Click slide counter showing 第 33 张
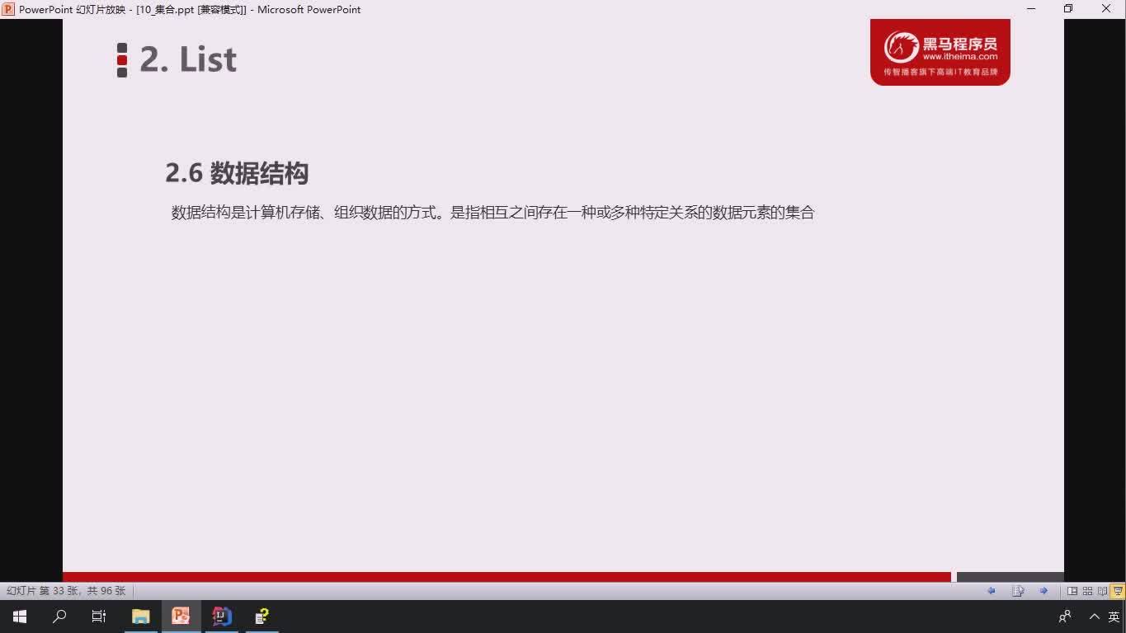The image size is (1126, 633). coord(64,591)
